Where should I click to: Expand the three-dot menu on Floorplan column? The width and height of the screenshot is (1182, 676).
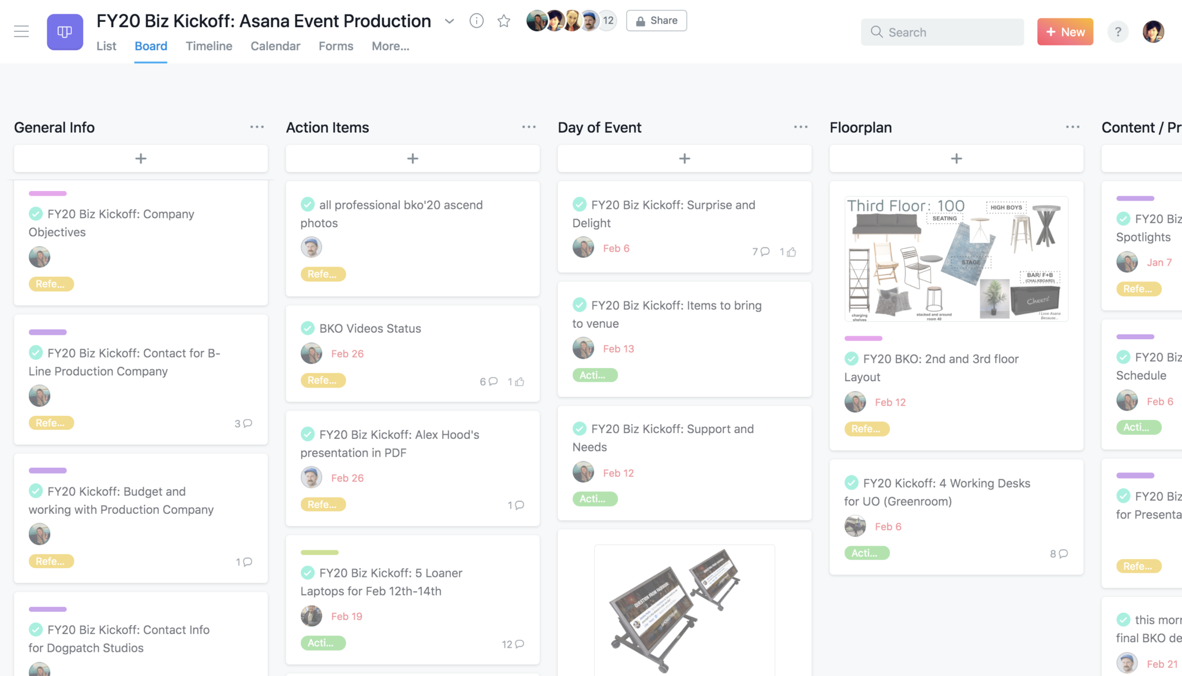click(1072, 126)
